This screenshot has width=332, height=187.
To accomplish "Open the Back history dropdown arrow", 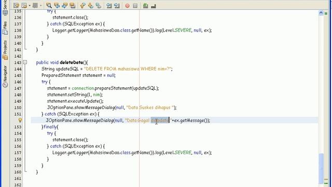I will (x=30, y=6).
